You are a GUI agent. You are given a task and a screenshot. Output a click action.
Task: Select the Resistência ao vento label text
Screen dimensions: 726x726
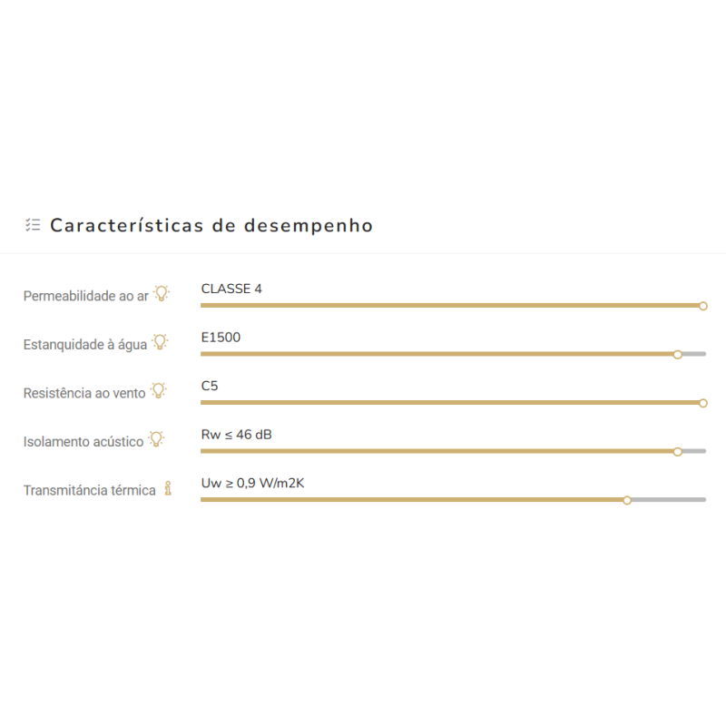[x=84, y=393]
